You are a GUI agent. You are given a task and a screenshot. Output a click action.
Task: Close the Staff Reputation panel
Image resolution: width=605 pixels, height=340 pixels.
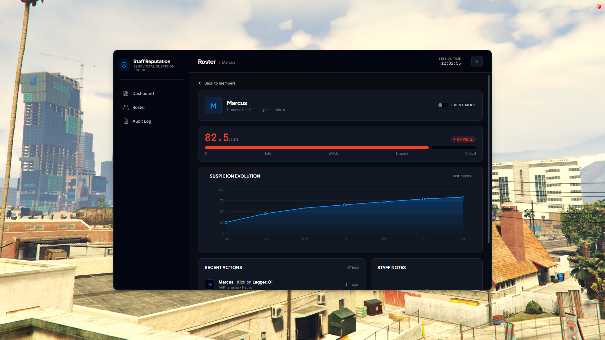pyautogui.click(x=477, y=62)
